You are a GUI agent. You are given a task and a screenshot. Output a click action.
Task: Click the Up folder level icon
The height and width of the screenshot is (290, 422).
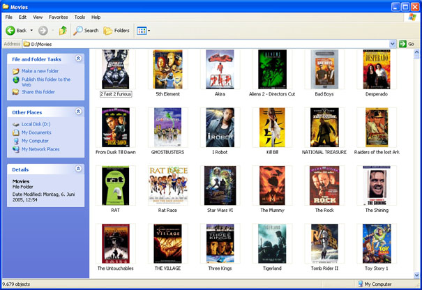63,31
